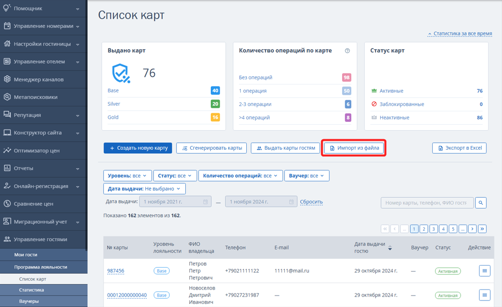502x307 pixels.
Task: Click the Сбросить link
Action: [311, 202]
